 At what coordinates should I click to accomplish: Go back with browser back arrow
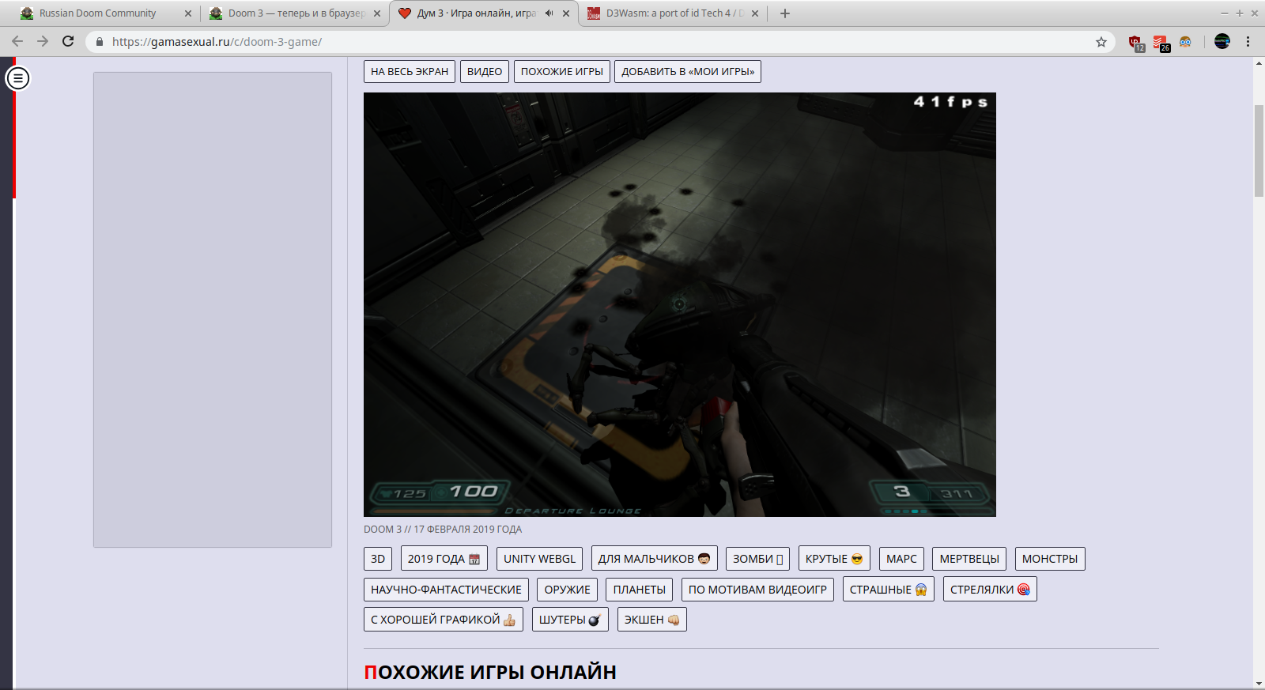[17, 41]
